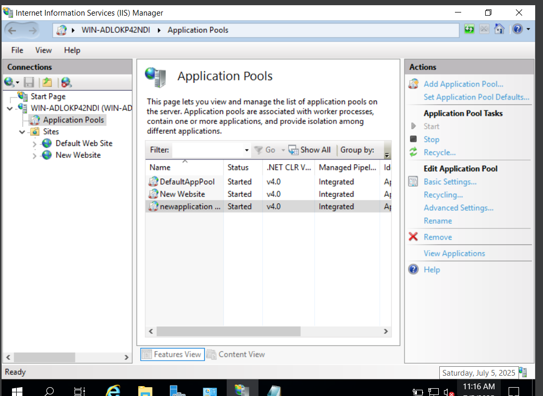This screenshot has height=396, width=543.
Task: Click the Refresh Page icon in address bar
Action: coord(469,29)
